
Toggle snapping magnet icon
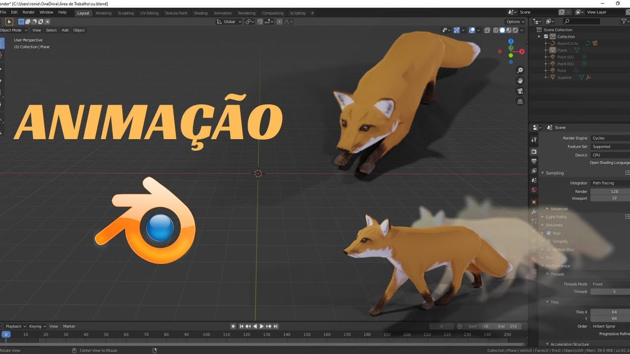pos(260,22)
